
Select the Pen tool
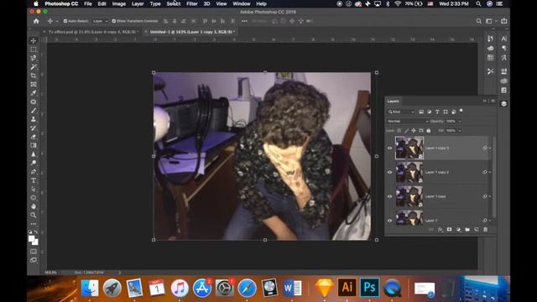[x=34, y=171]
